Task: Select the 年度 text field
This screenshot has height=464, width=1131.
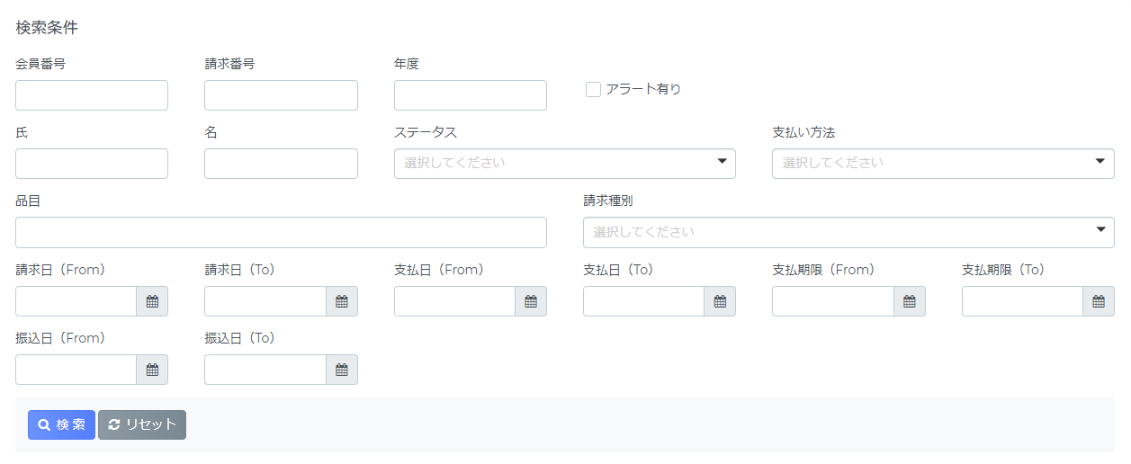Action: [471, 95]
